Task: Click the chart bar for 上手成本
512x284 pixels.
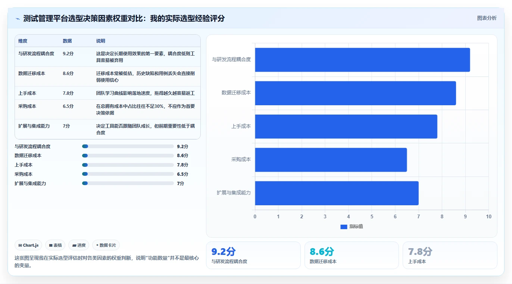Action: tap(346, 126)
